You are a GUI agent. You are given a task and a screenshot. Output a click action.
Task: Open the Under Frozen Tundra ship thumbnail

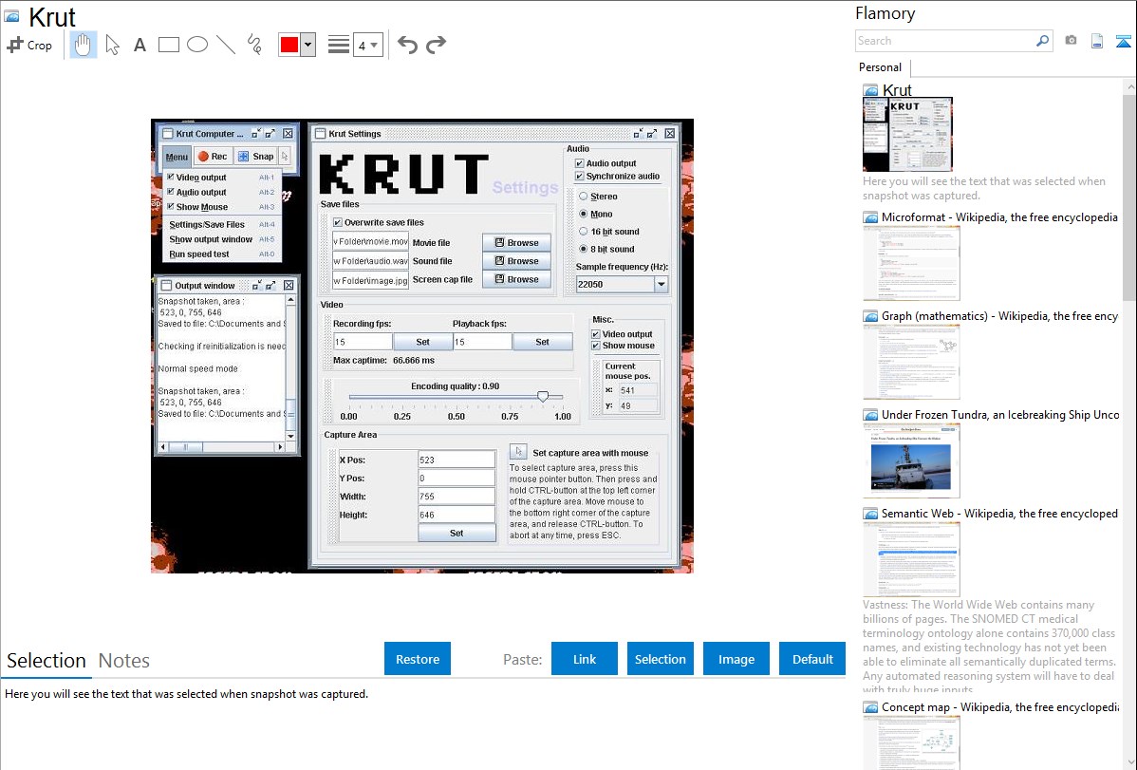[911, 460]
